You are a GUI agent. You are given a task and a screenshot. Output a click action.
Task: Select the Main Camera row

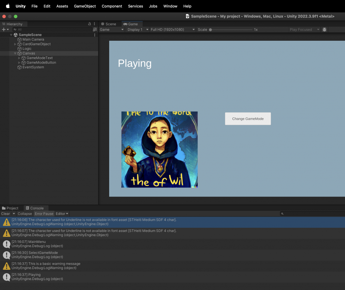[49, 40]
